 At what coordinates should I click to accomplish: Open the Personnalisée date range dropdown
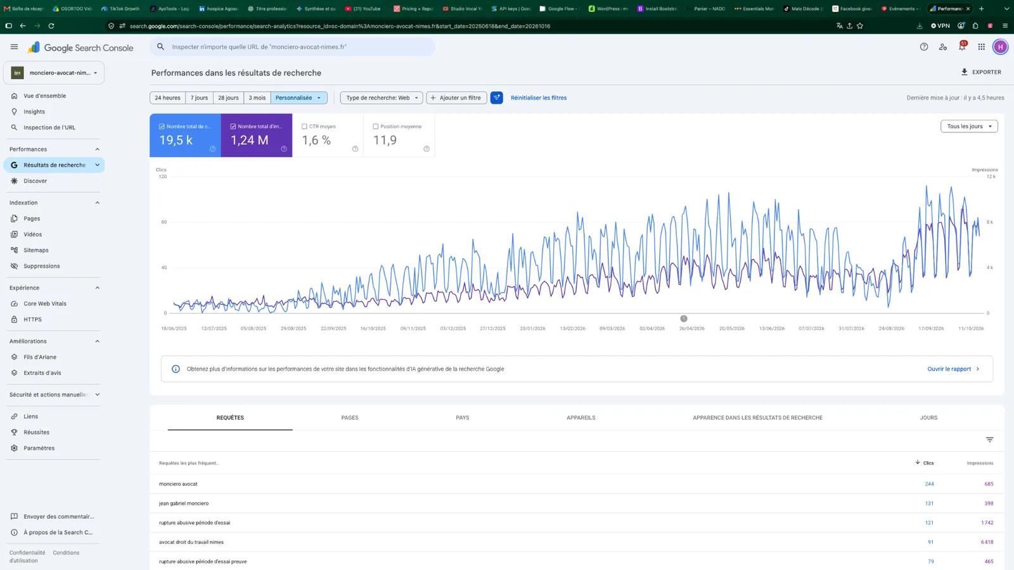(x=299, y=98)
